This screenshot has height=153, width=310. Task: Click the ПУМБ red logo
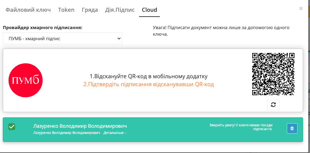(x=26, y=80)
